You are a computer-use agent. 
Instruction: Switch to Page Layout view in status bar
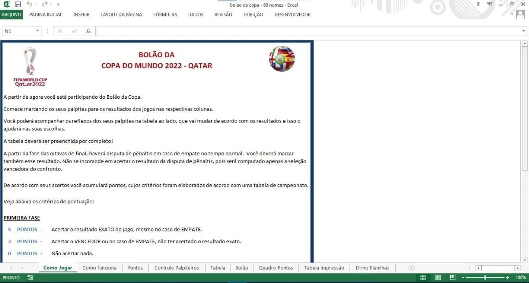tap(437, 277)
